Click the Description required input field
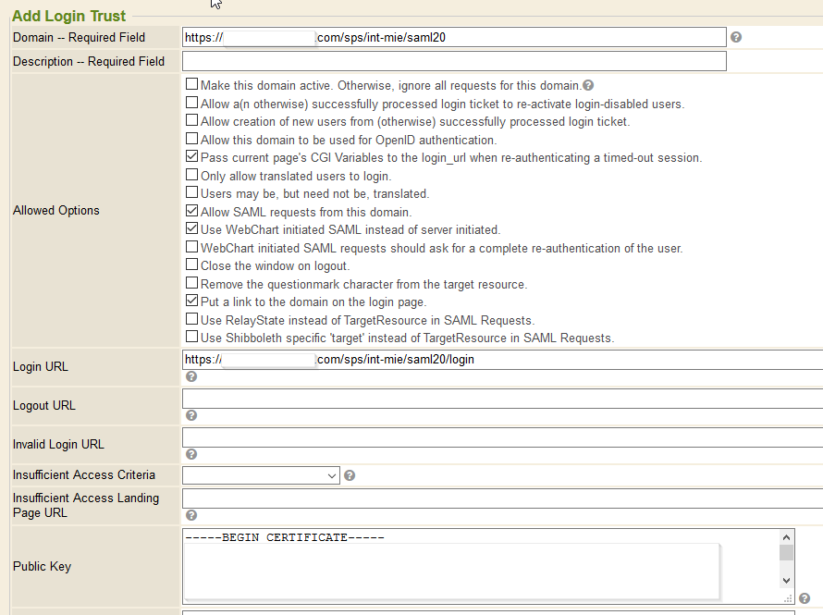Screen dimensions: 823x615 454,62
